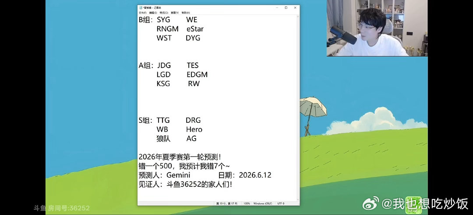This screenshot has width=473, height=215.
Task: Open the 编辑(E) menu in Notepad
Action: coord(153,13)
